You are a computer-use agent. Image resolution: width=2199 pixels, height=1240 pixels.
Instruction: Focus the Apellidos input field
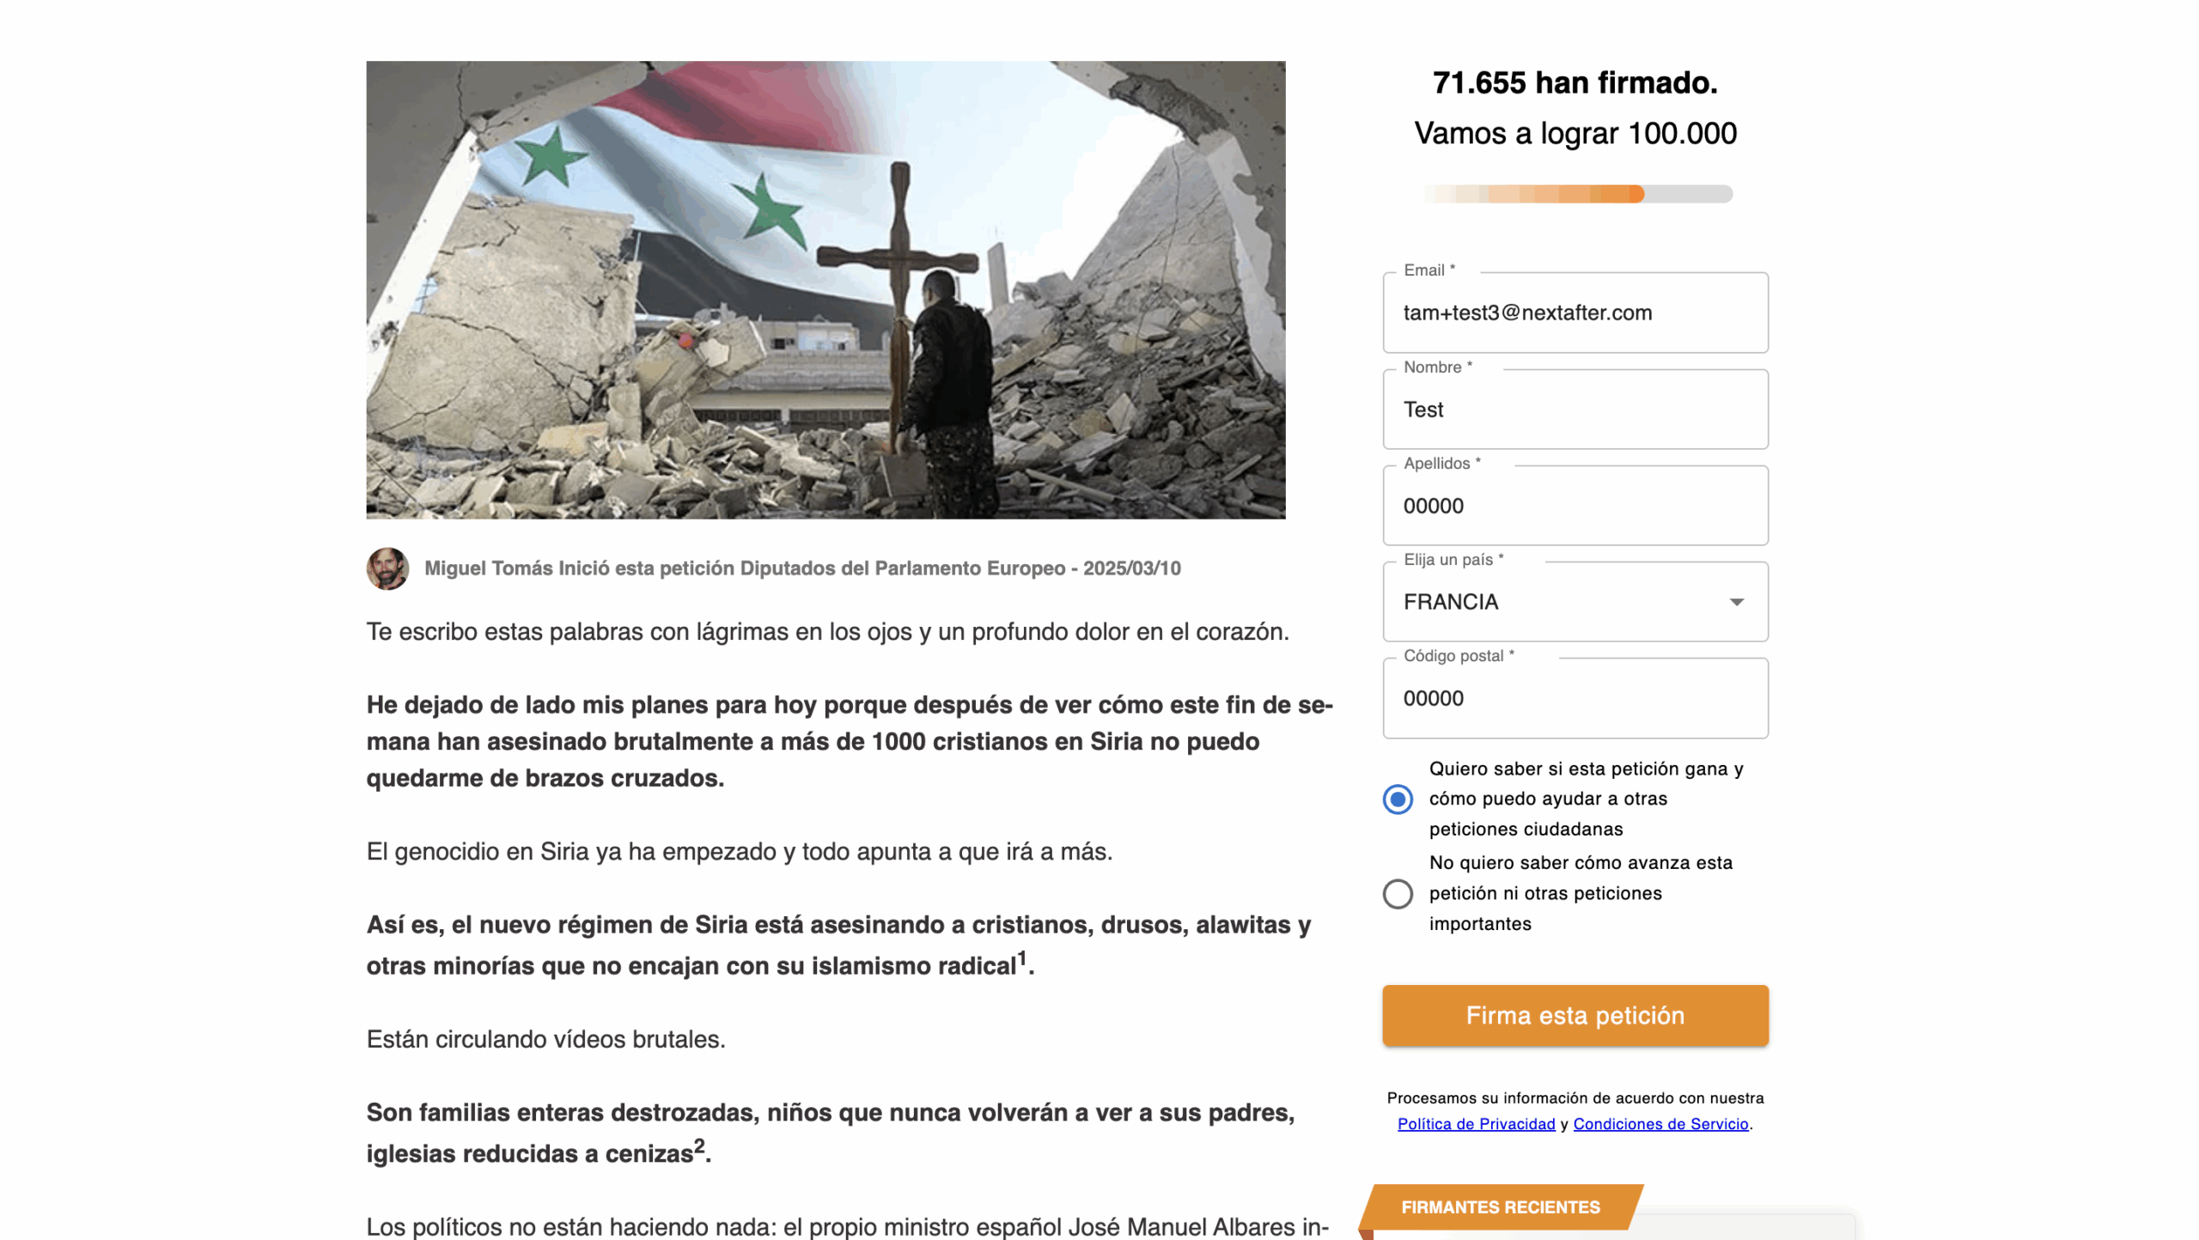(x=1575, y=506)
